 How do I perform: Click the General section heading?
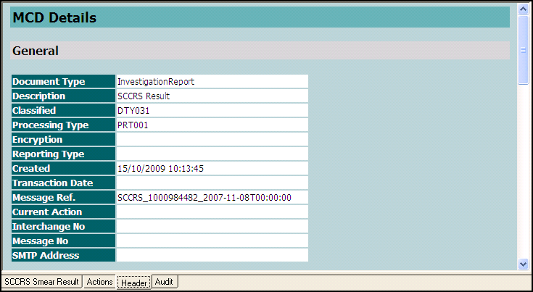36,51
